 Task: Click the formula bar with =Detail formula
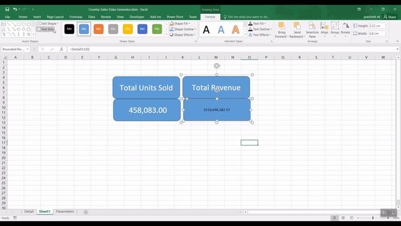[x=231, y=49]
